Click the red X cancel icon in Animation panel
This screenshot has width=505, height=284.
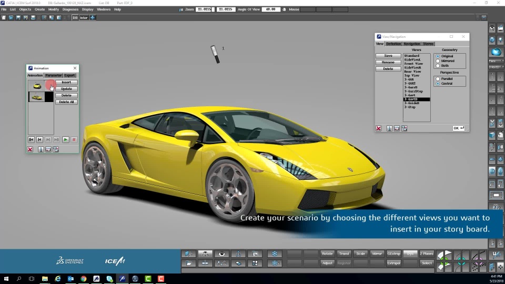pos(30,149)
